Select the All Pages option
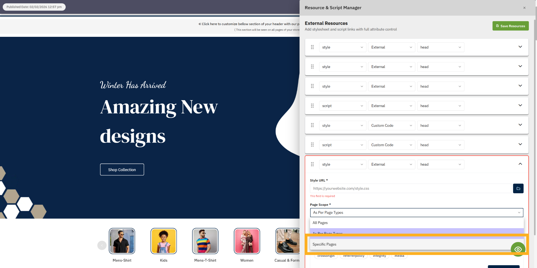This screenshot has width=537, height=268. (x=320, y=223)
